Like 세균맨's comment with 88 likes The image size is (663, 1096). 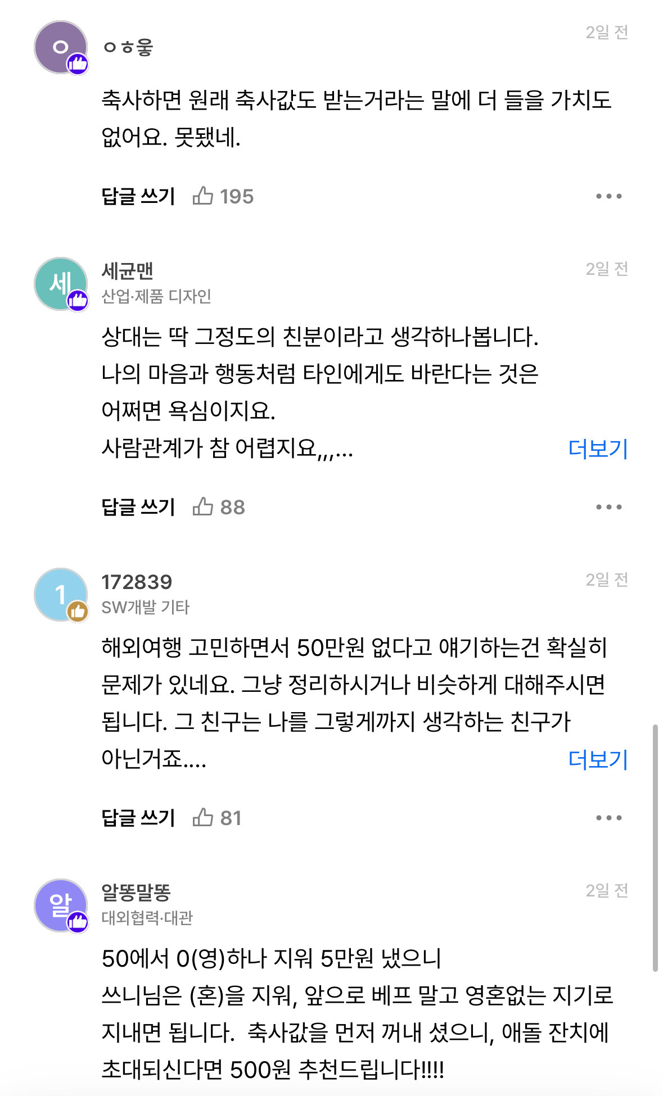219,507
